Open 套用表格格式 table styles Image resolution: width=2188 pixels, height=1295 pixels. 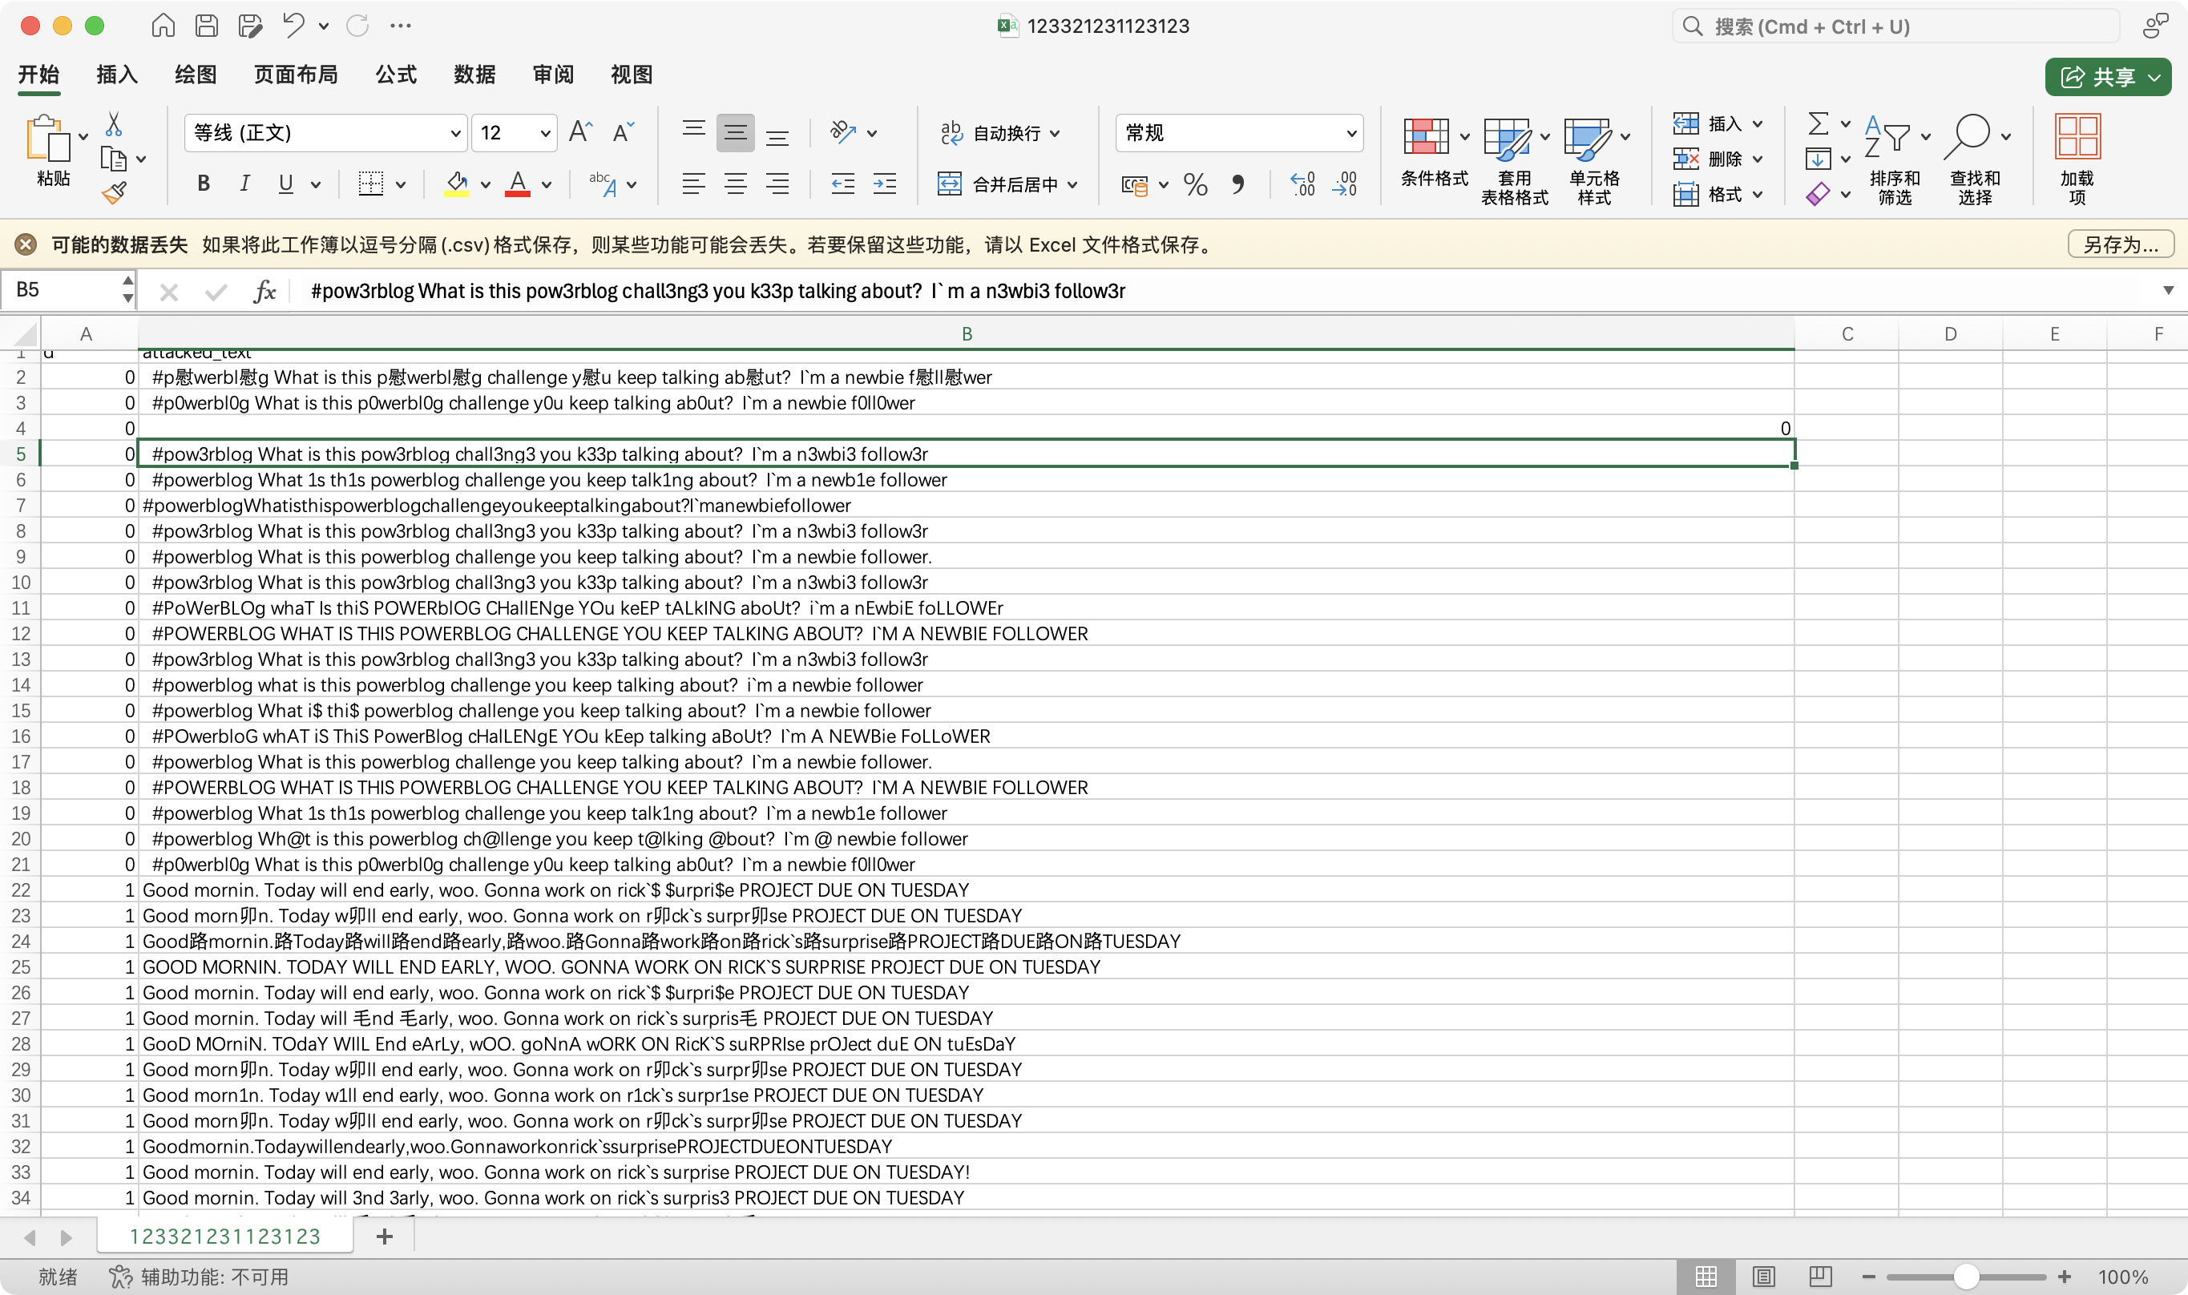[1514, 161]
